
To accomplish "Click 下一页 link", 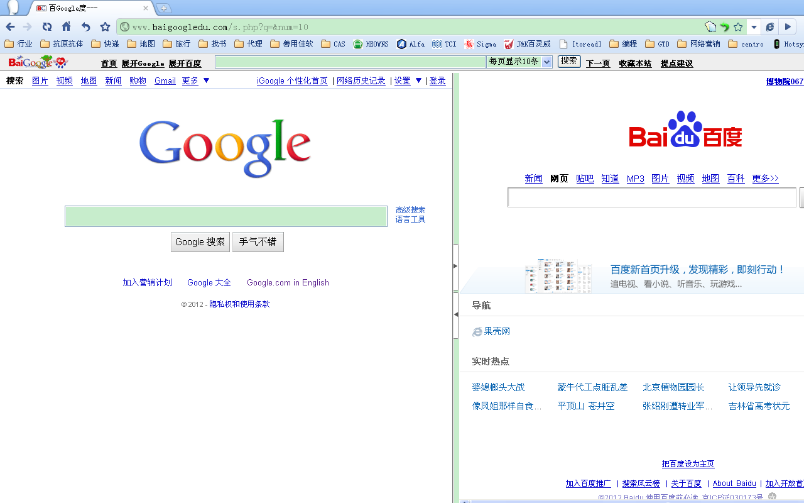I will (x=598, y=64).
